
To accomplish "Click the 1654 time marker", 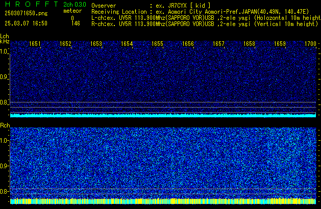I will pos(127,44).
